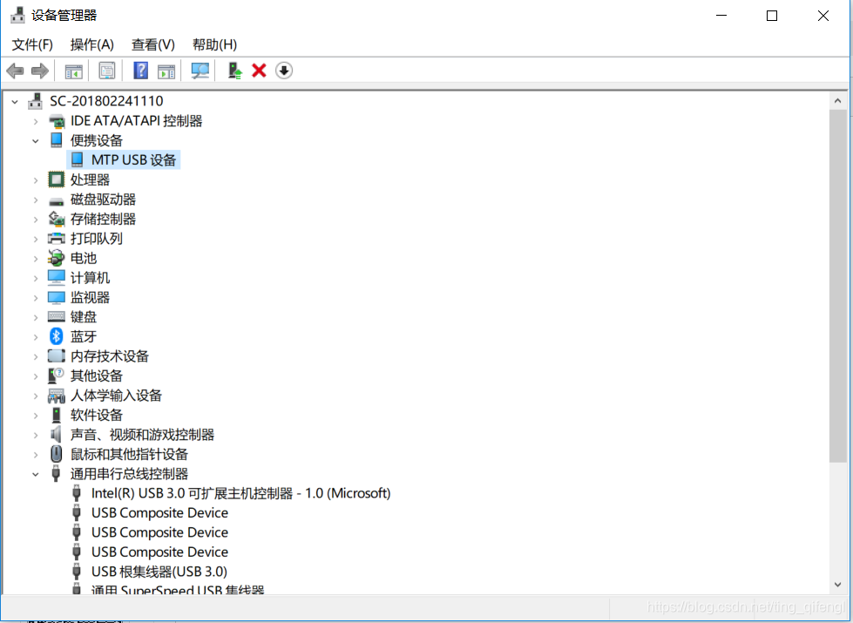Click the 处理器 processor chip icon
Image resolution: width=853 pixels, height=623 pixels.
(x=57, y=179)
